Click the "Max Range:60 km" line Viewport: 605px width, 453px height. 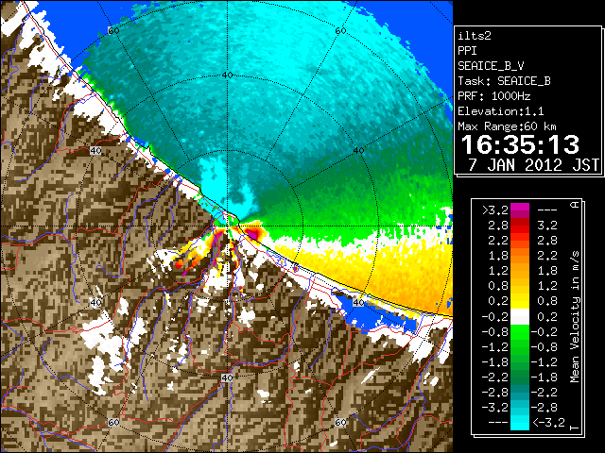pyautogui.click(x=507, y=126)
